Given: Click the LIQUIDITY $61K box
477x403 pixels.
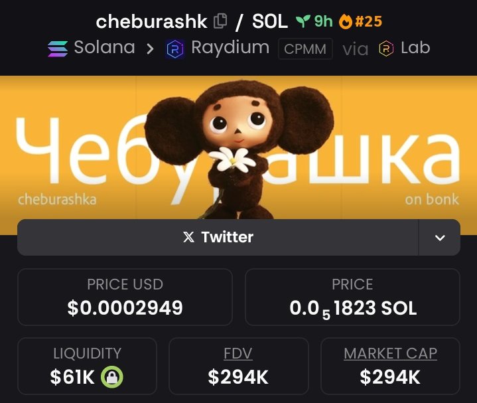Looking at the screenshot, I should (x=88, y=366).
